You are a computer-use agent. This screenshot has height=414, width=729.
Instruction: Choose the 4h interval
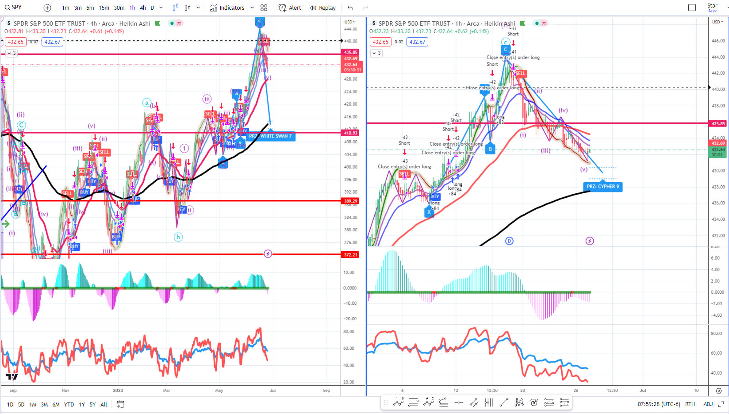tap(143, 8)
